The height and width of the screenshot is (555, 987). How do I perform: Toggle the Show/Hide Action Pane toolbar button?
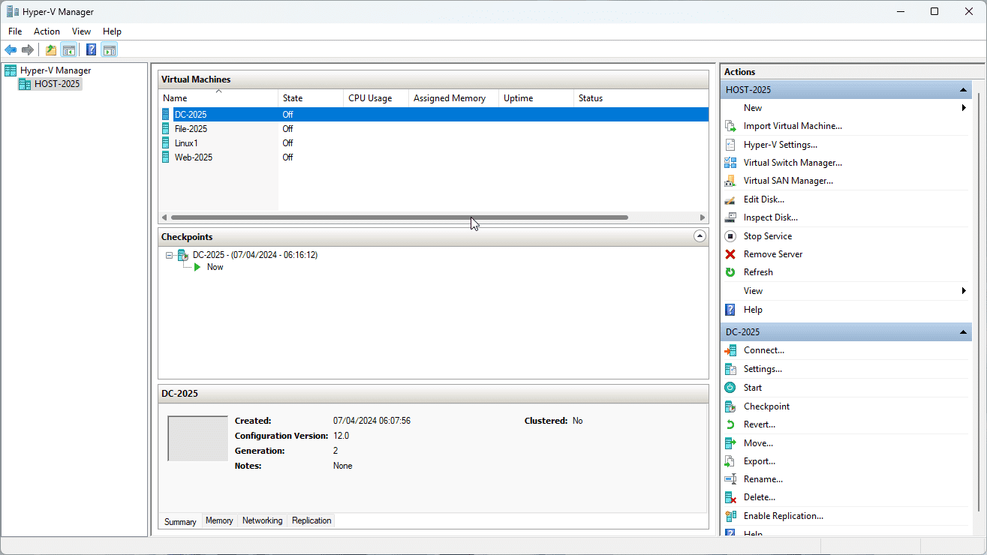coord(110,49)
